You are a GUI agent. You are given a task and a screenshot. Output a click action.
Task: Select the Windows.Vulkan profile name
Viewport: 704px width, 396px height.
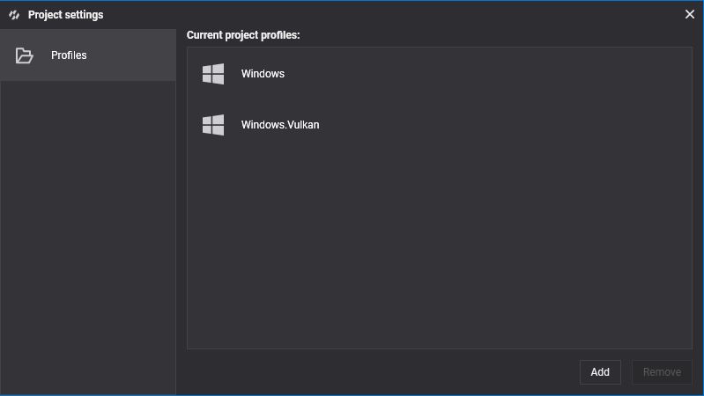coord(280,125)
